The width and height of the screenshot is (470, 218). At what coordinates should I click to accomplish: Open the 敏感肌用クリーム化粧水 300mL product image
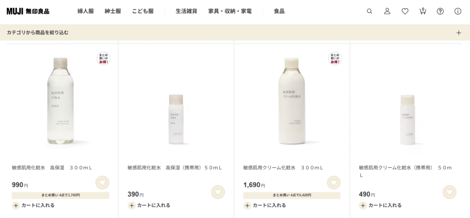291,101
